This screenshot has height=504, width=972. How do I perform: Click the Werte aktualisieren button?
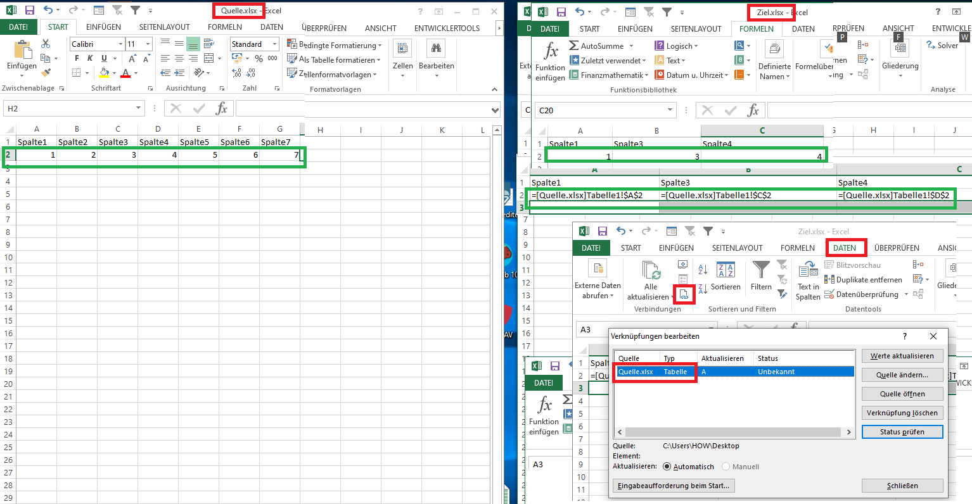tap(902, 356)
